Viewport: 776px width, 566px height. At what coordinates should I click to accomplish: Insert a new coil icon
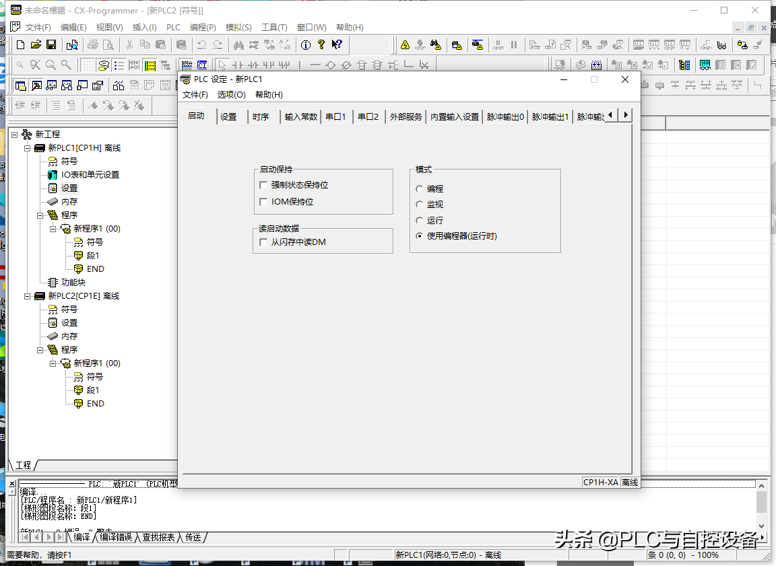(331, 65)
